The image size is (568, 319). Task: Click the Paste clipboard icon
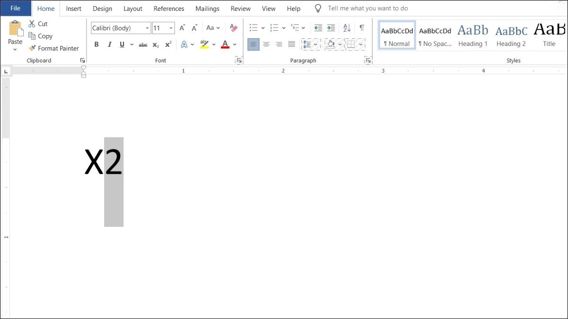pos(15,28)
